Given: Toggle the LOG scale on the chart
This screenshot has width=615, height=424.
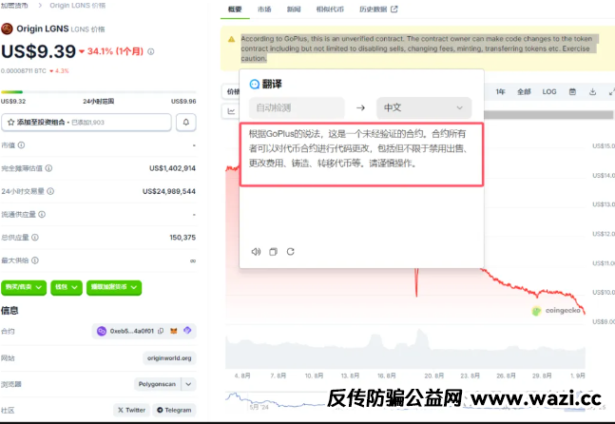Looking at the screenshot, I should click(x=549, y=92).
